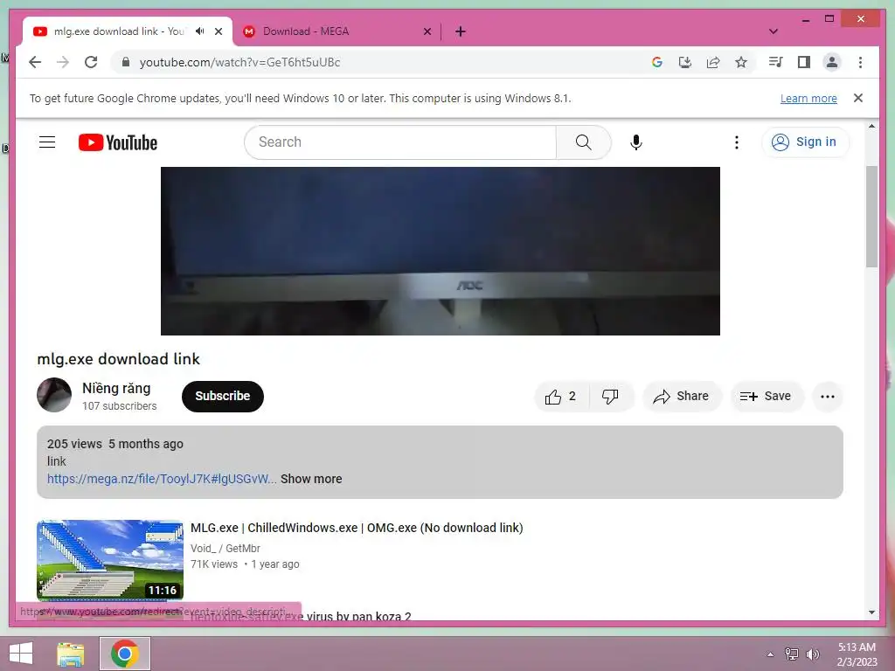Show hidden tray icons arrow
The height and width of the screenshot is (671, 895).
coord(770,654)
